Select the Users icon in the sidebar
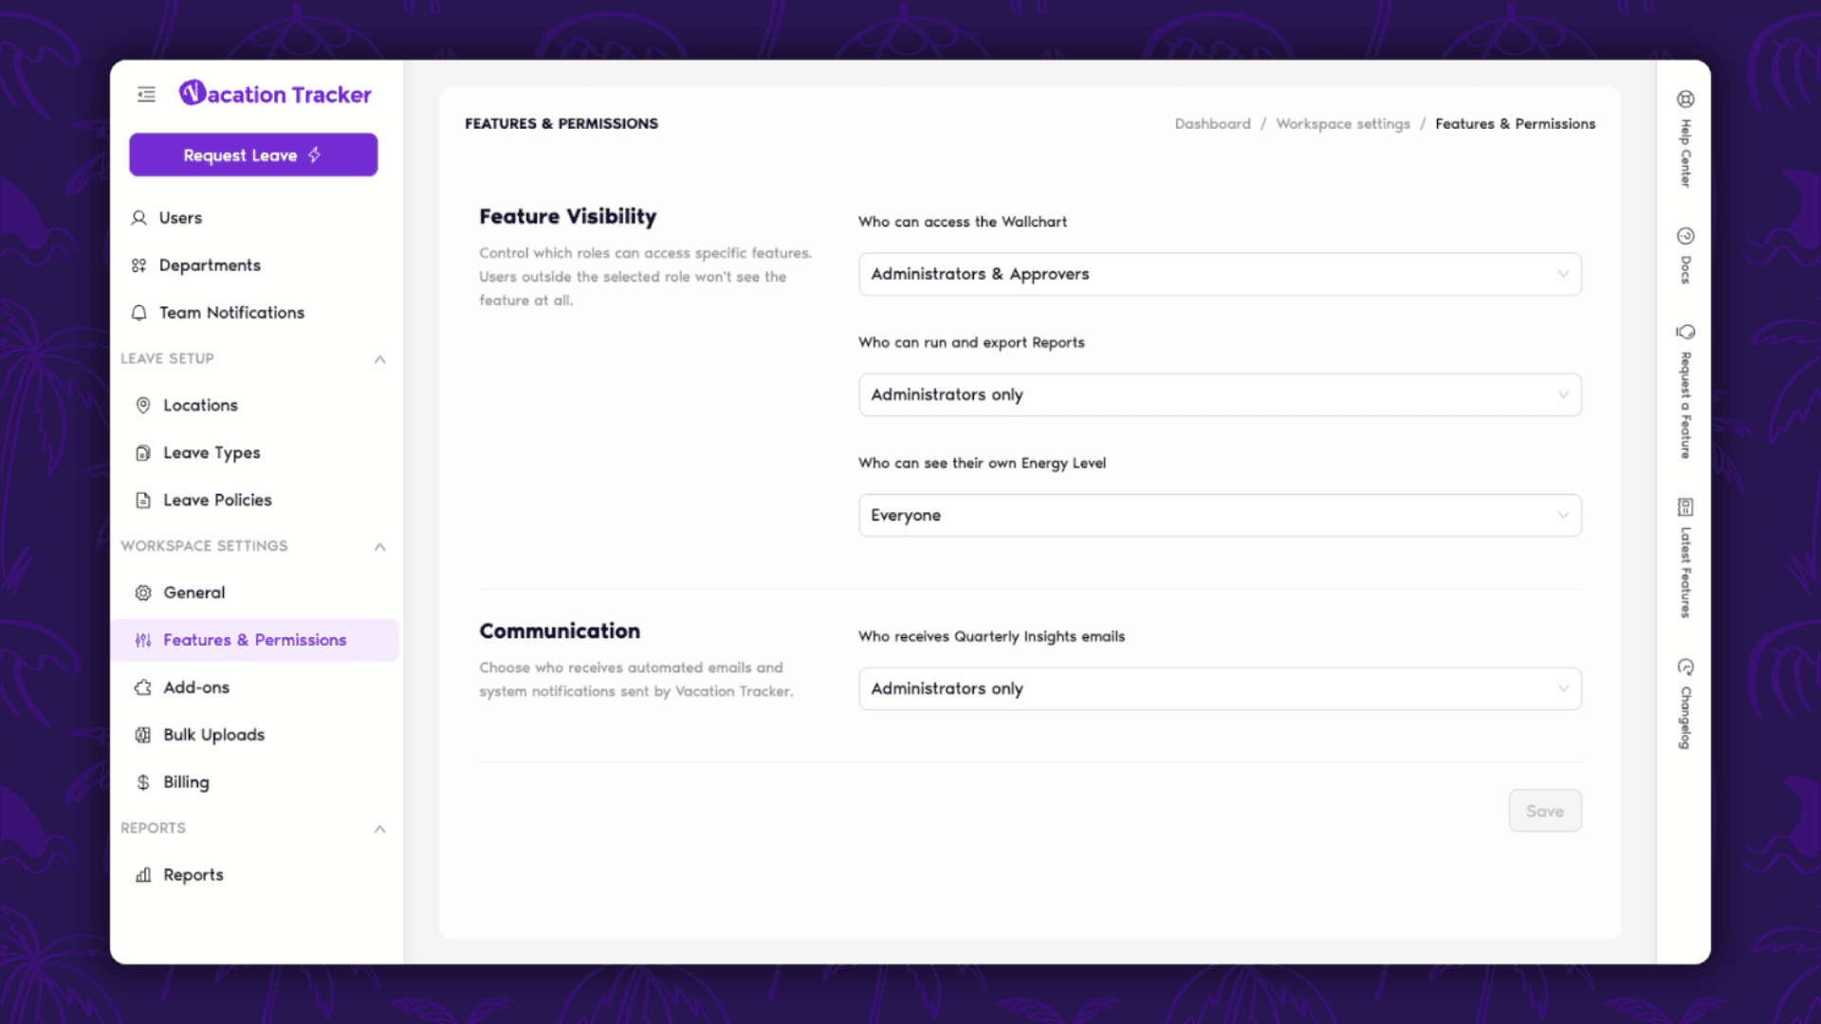Image resolution: width=1821 pixels, height=1024 pixels. (138, 217)
